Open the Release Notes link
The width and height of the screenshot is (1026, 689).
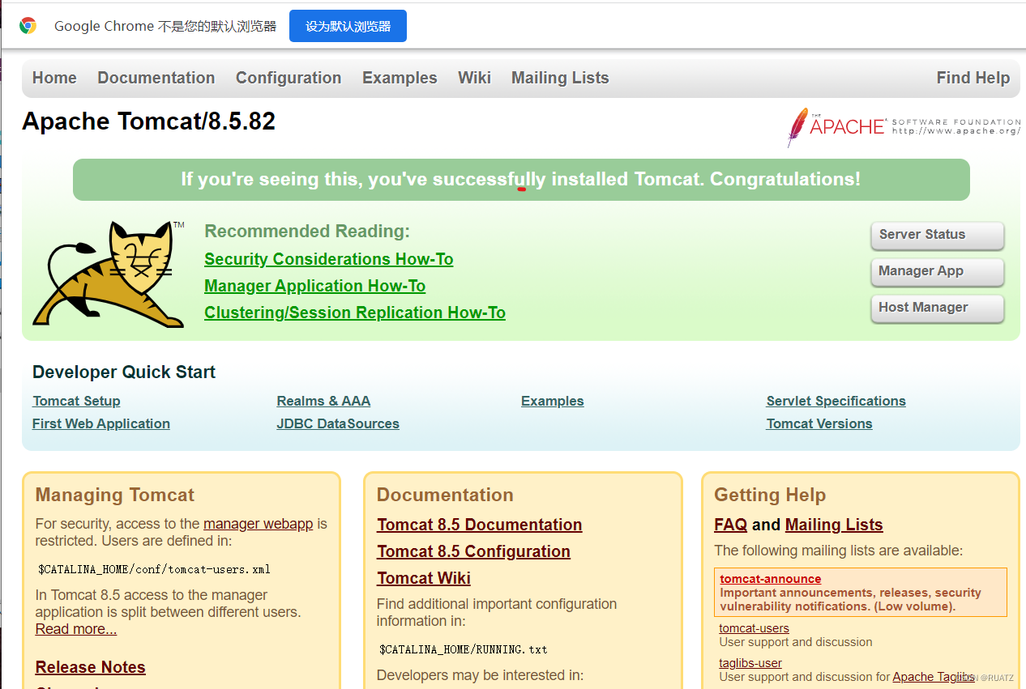91,667
